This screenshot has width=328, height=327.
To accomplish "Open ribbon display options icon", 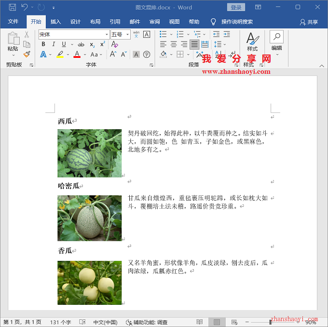I will click(x=258, y=7).
